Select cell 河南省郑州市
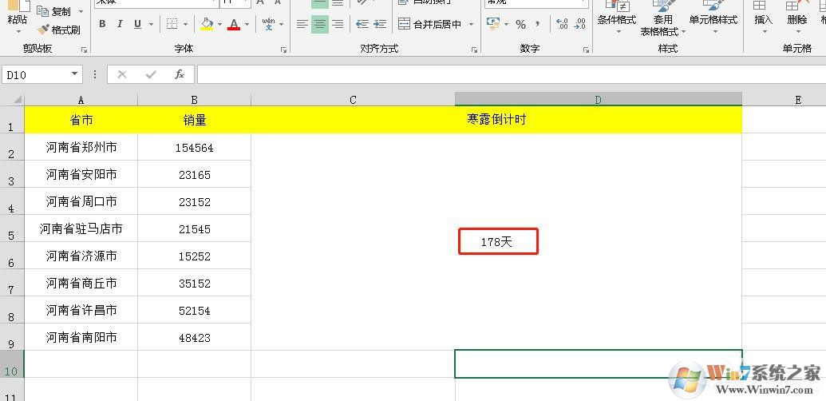826x401 pixels. (x=81, y=147)
